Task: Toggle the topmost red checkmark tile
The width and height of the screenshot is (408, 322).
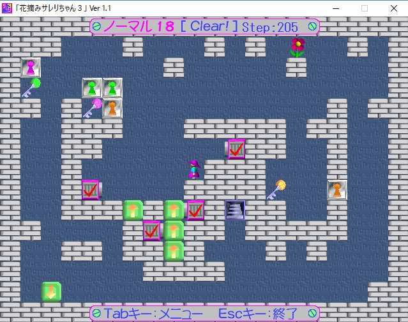Action: 236,149
